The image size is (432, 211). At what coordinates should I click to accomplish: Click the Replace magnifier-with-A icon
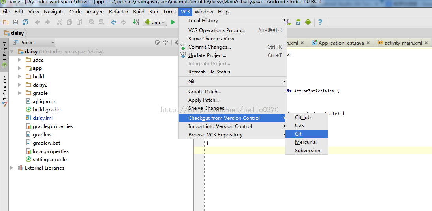coord(101,23)
